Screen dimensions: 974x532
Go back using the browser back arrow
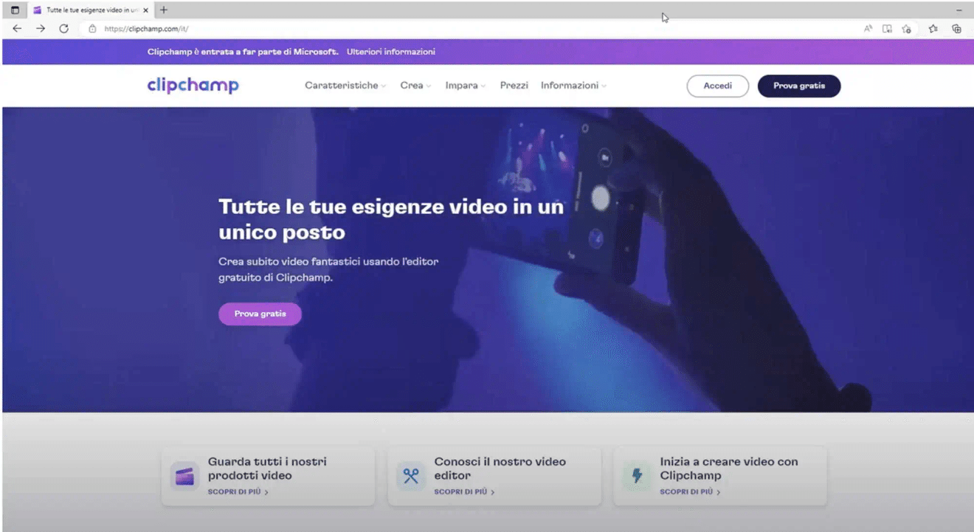click(x=17, y=29)
